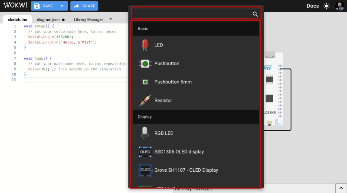This screenshot has height=193, width=347.
Task: Add a Resistor part
Action: [196, 100]
